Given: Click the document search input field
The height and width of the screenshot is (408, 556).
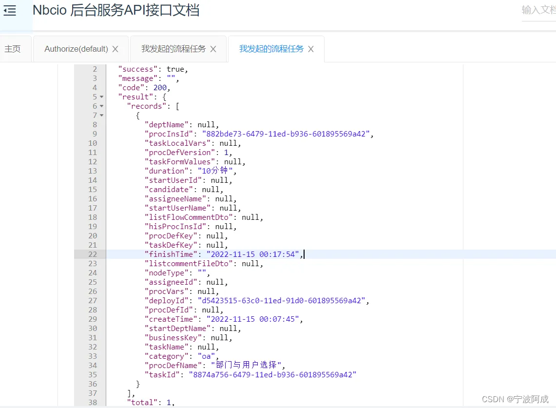Looking at the screenshot, I should click(538, 11).
